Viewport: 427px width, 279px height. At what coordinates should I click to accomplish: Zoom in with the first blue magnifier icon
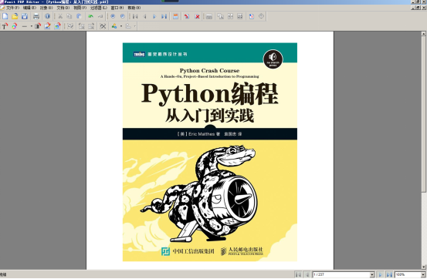tap(113, 16)
